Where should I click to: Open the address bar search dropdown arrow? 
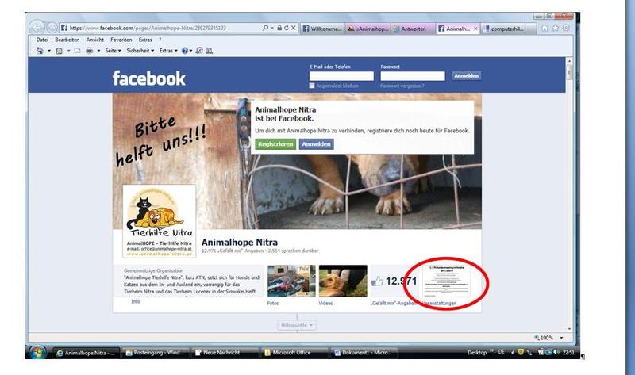tap(272, 28)
